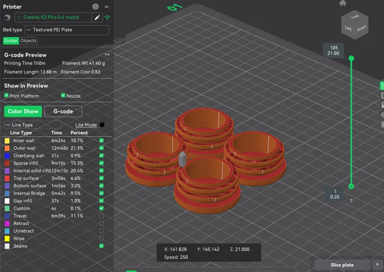Click green highlighted icon on right edge
384x272 pixels.
(382, 86)
